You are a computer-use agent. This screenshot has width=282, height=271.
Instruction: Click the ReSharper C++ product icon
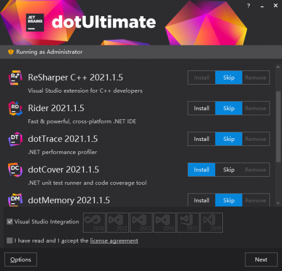(15, 78)
